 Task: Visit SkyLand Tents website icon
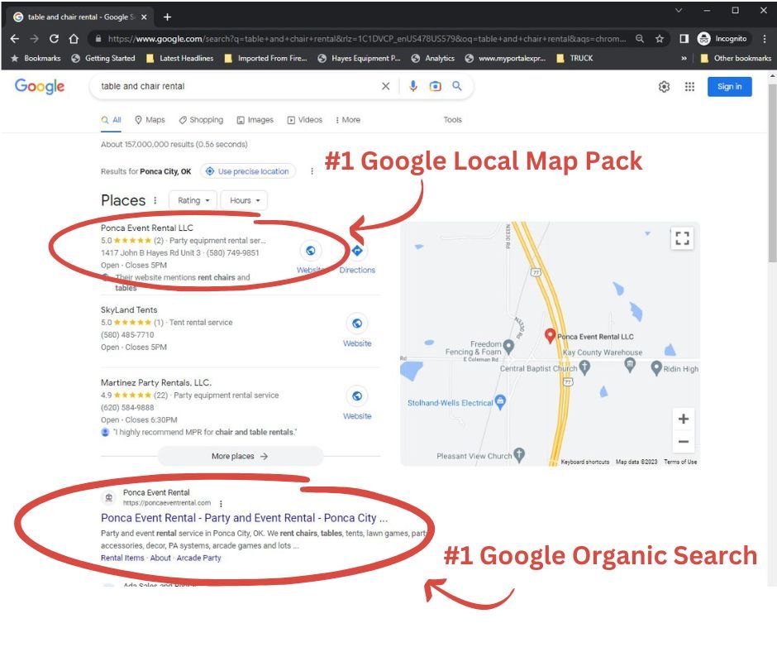[357, 324]
